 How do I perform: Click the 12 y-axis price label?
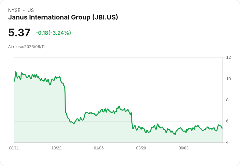(228, 57)
